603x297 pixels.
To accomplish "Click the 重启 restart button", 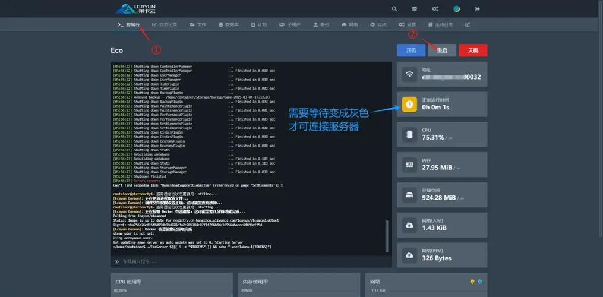I will tap(442, 50).
